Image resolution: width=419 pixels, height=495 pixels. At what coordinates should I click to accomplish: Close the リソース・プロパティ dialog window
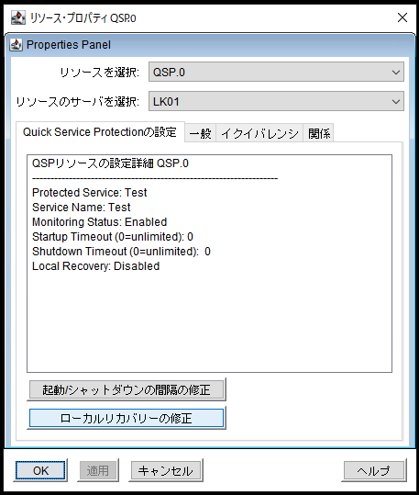(x=402, y=17)
